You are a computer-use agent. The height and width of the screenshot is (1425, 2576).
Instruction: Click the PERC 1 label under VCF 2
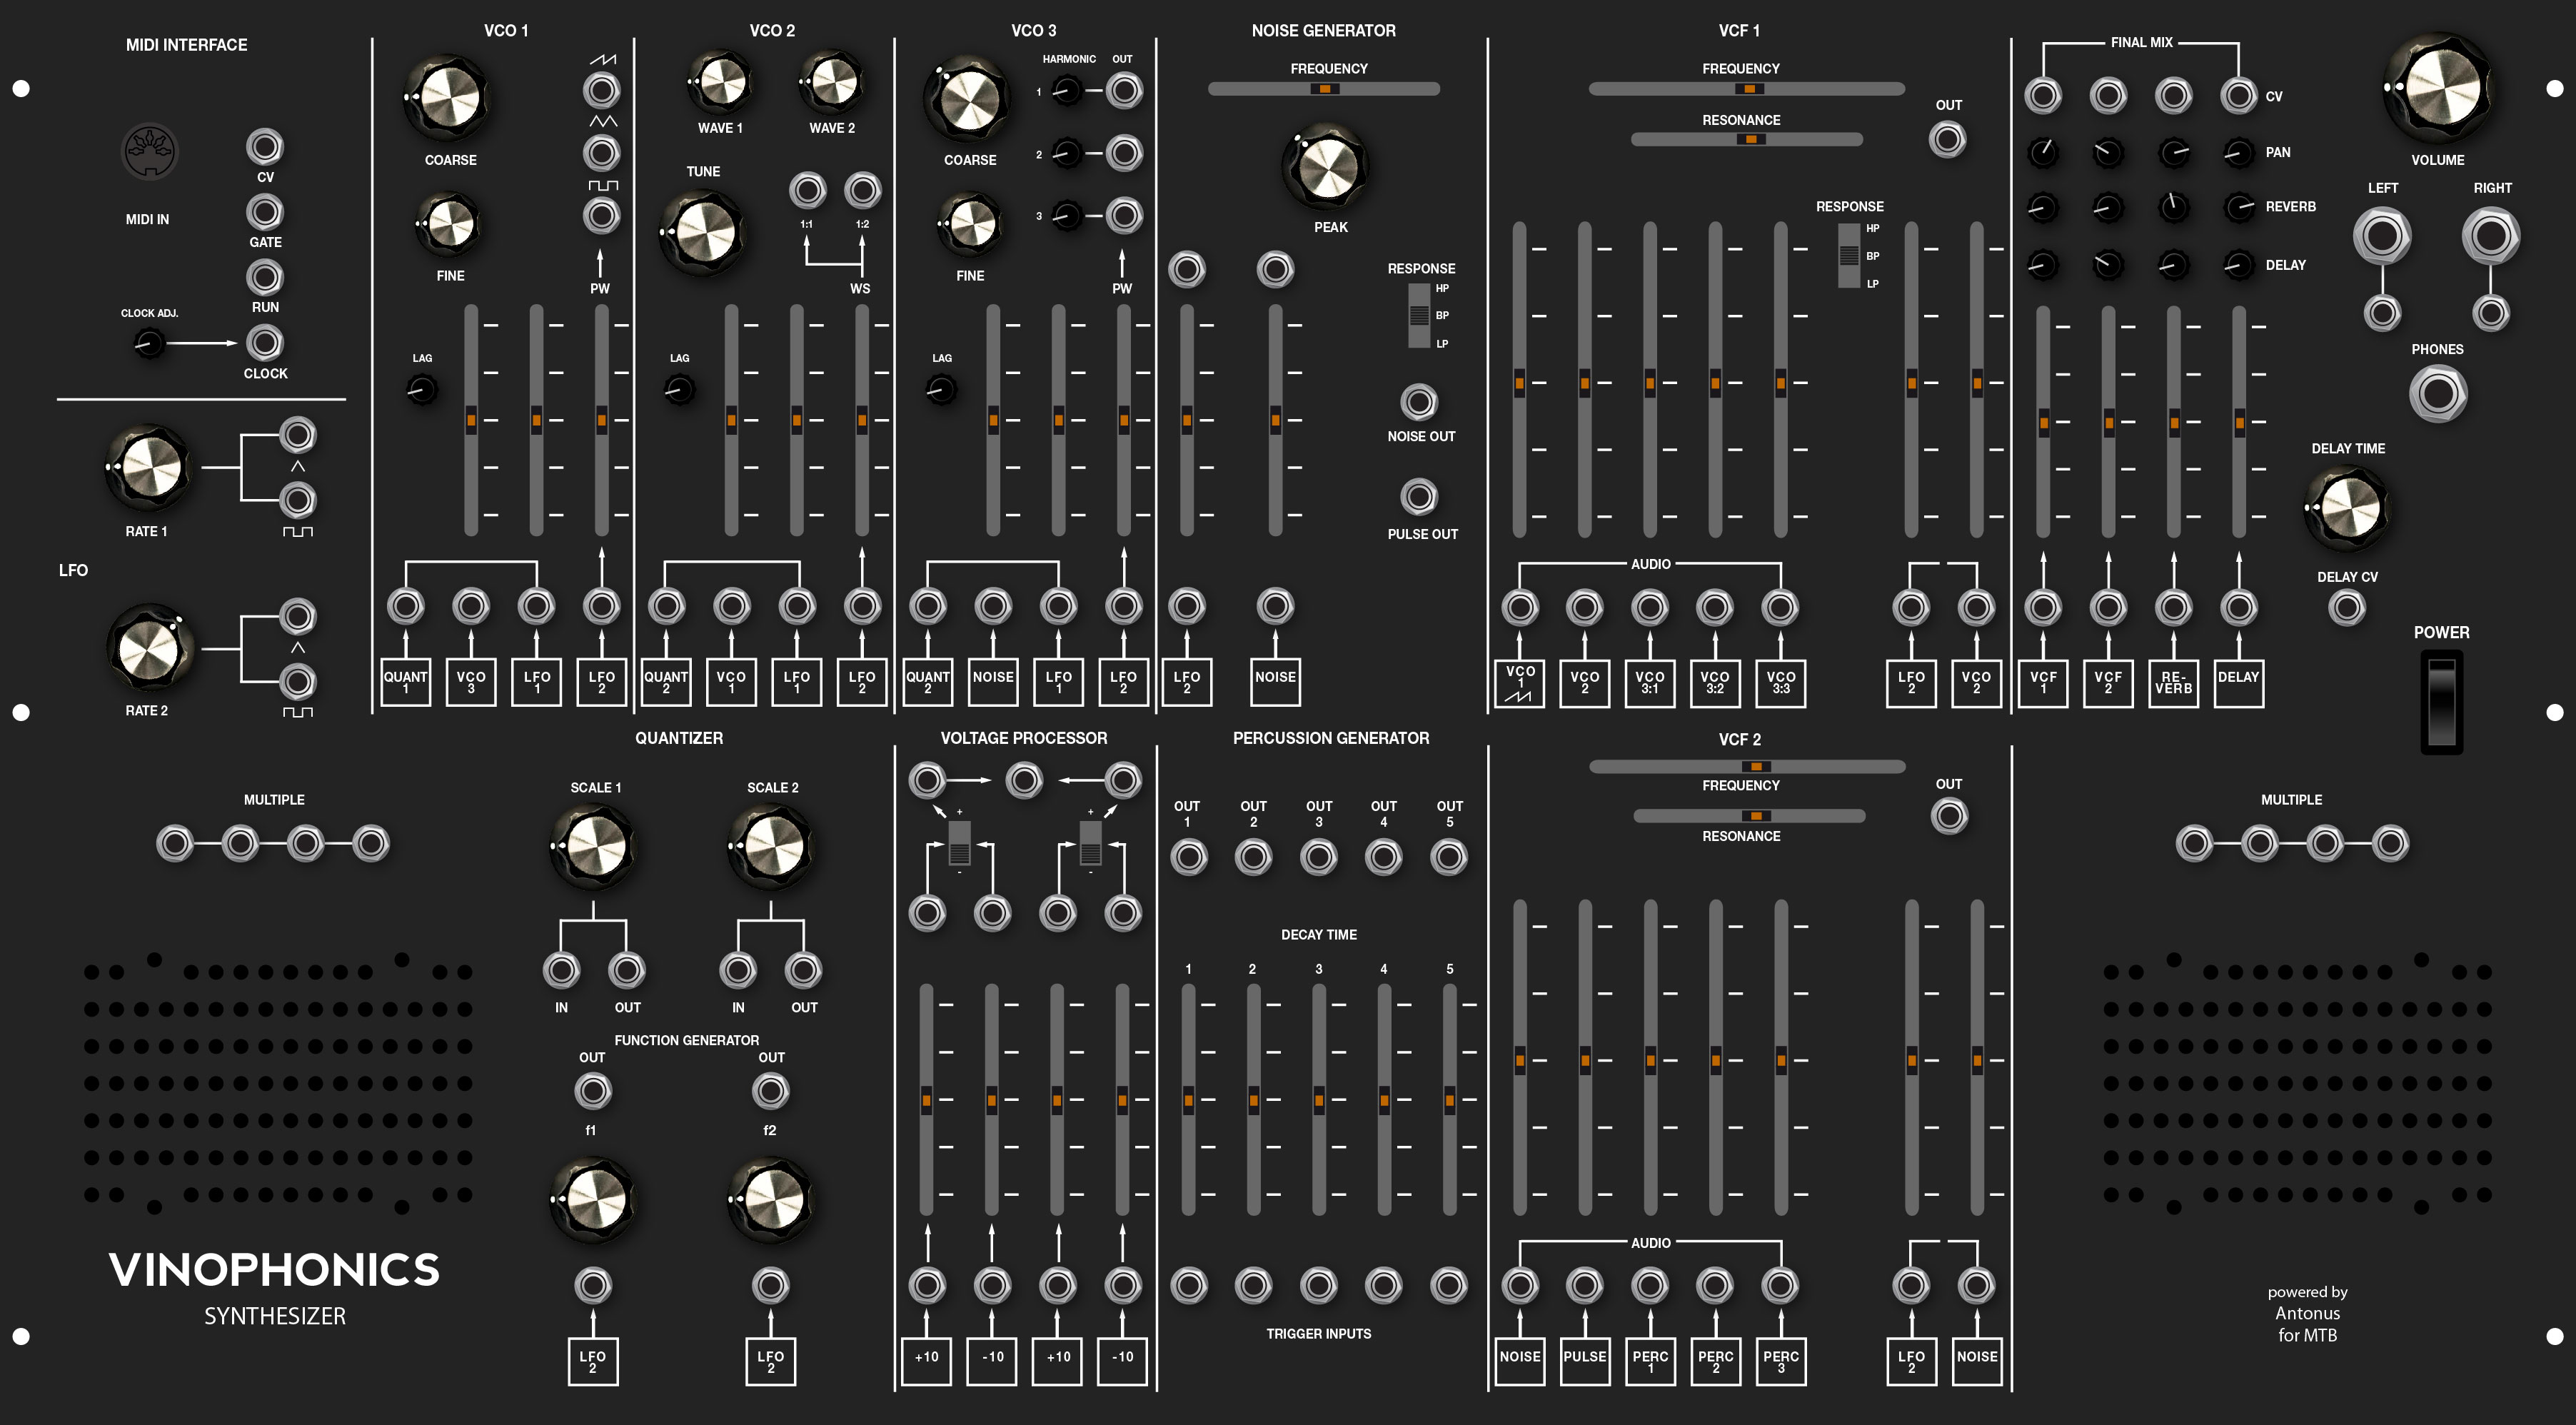click(1650, 1361)
